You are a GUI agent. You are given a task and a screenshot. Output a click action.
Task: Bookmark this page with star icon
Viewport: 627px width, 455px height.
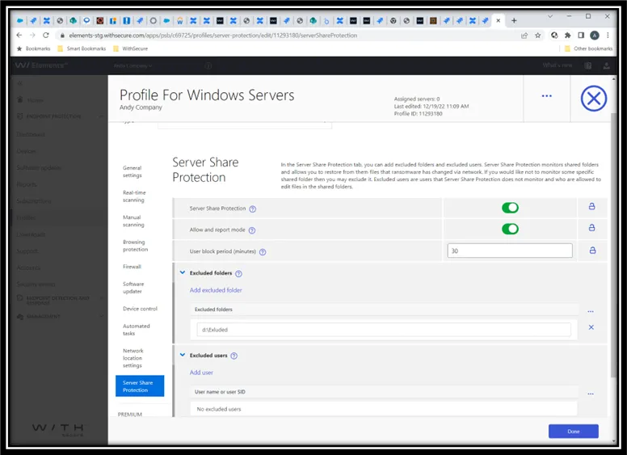[x=538, y=36]
